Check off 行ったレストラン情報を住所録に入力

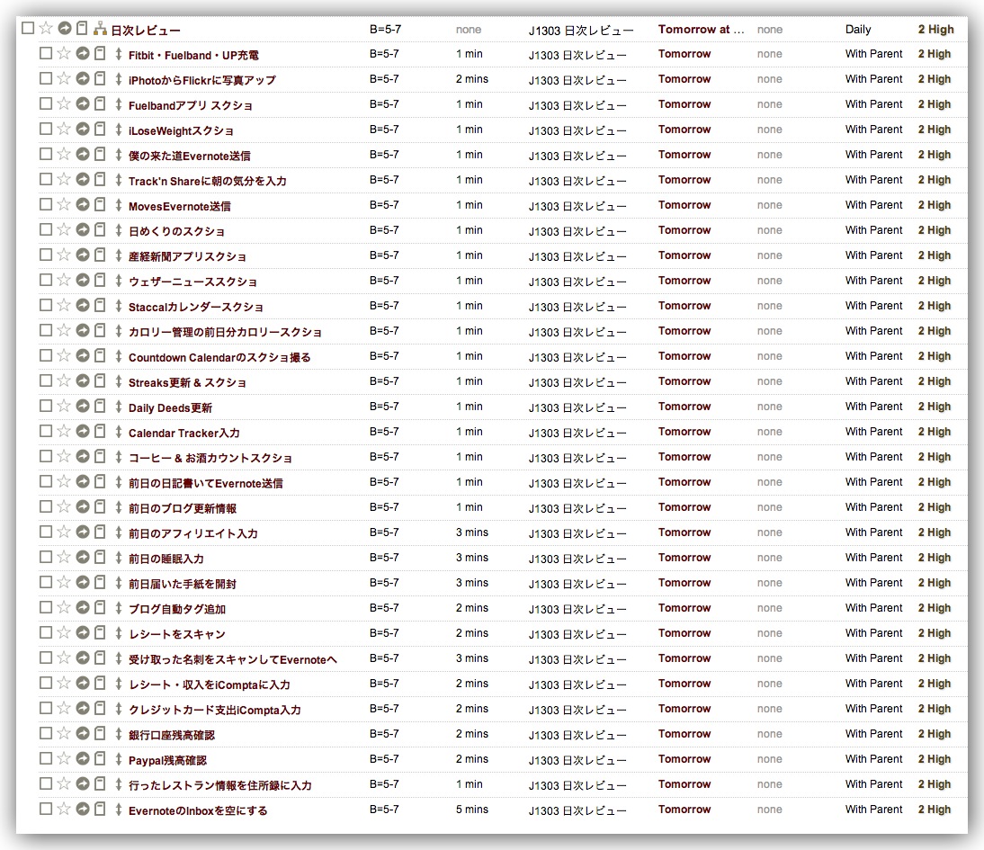pos(45,783)
